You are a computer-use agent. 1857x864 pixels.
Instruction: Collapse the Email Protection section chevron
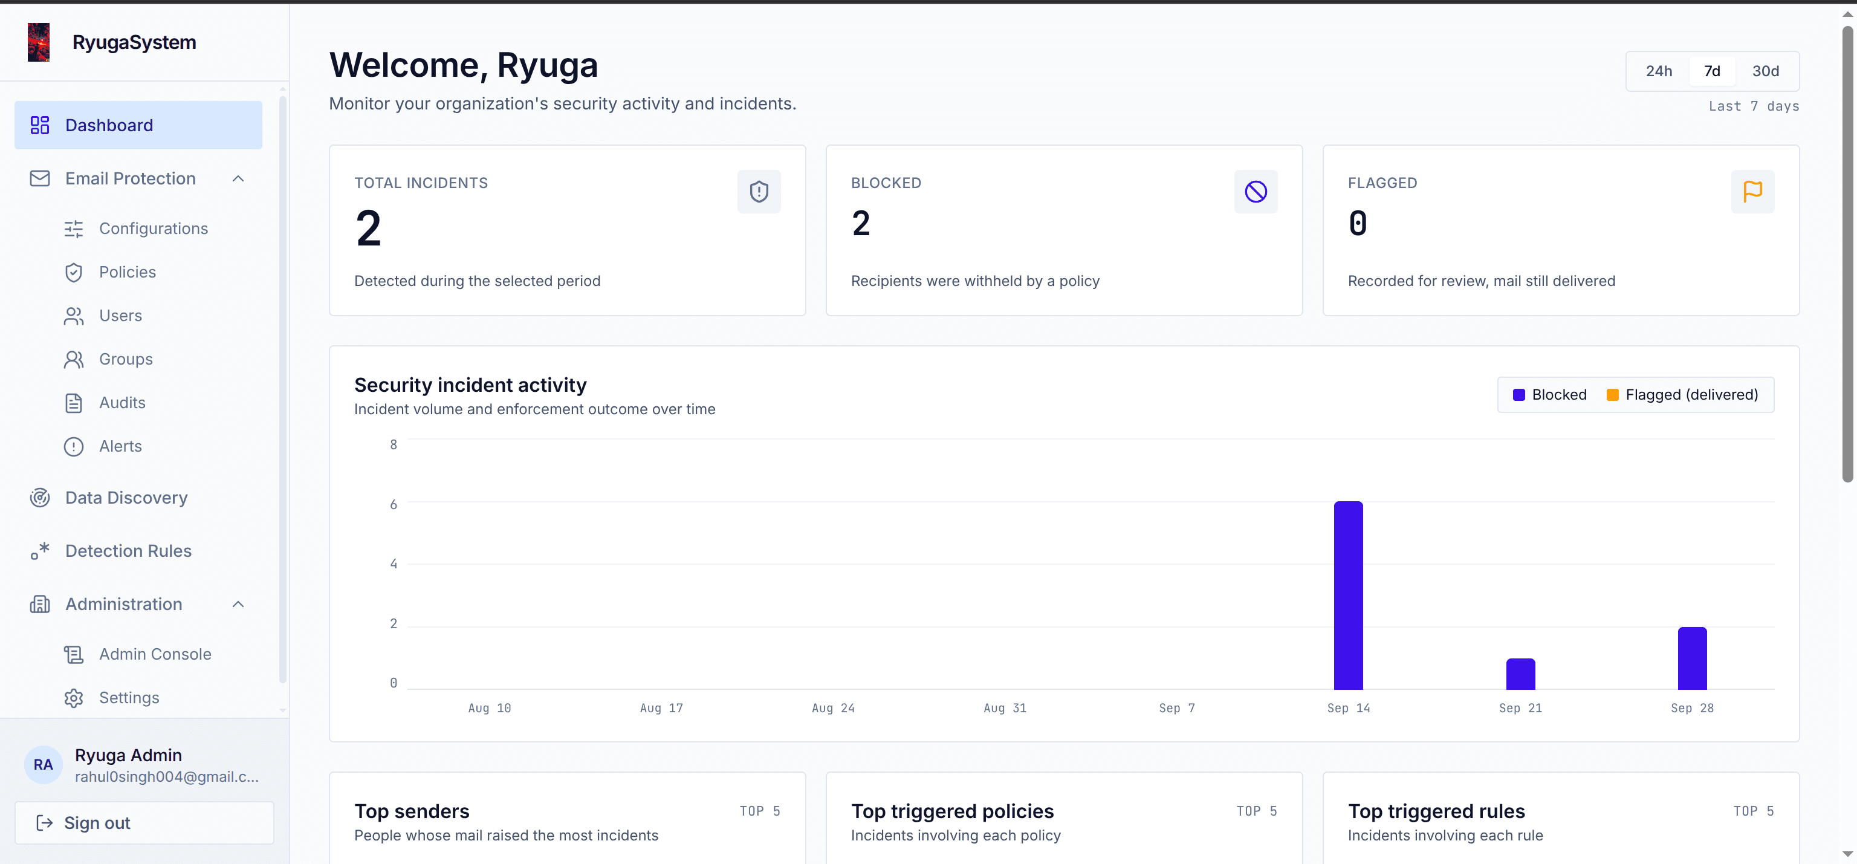coord(238,178)
